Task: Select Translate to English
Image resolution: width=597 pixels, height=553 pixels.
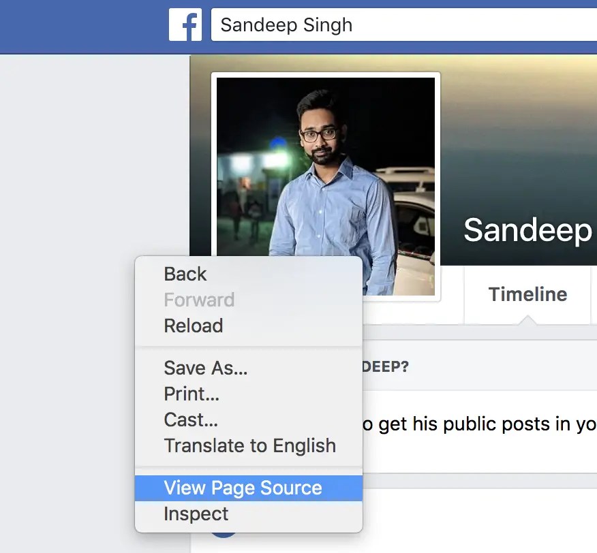Action: [x=249, y=445]
